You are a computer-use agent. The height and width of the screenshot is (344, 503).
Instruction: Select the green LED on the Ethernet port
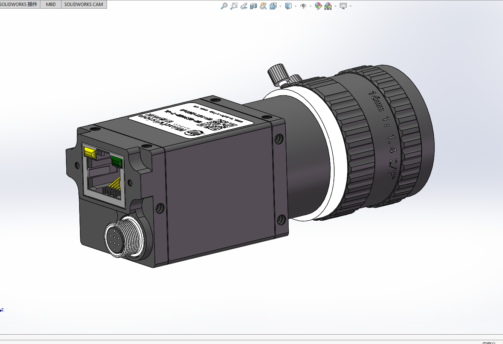click(x=117, y=162)
